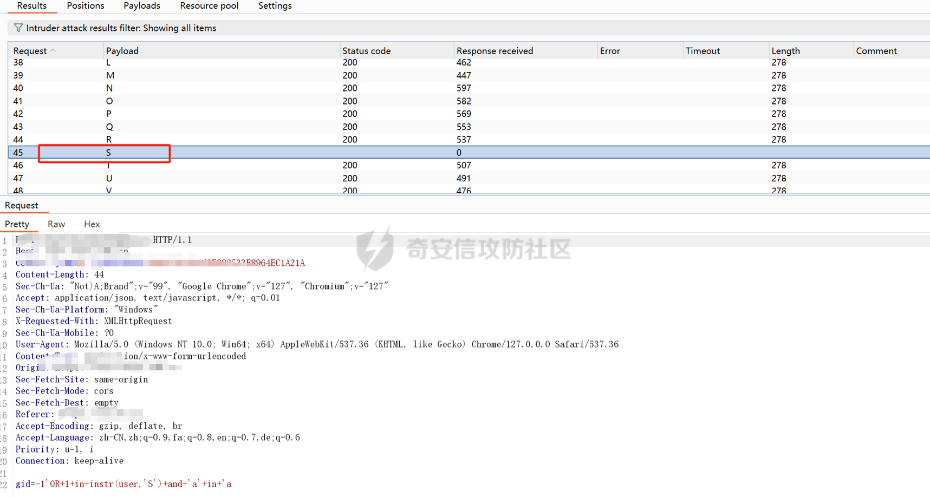Click the Accept header line

(x=148, y=298)
